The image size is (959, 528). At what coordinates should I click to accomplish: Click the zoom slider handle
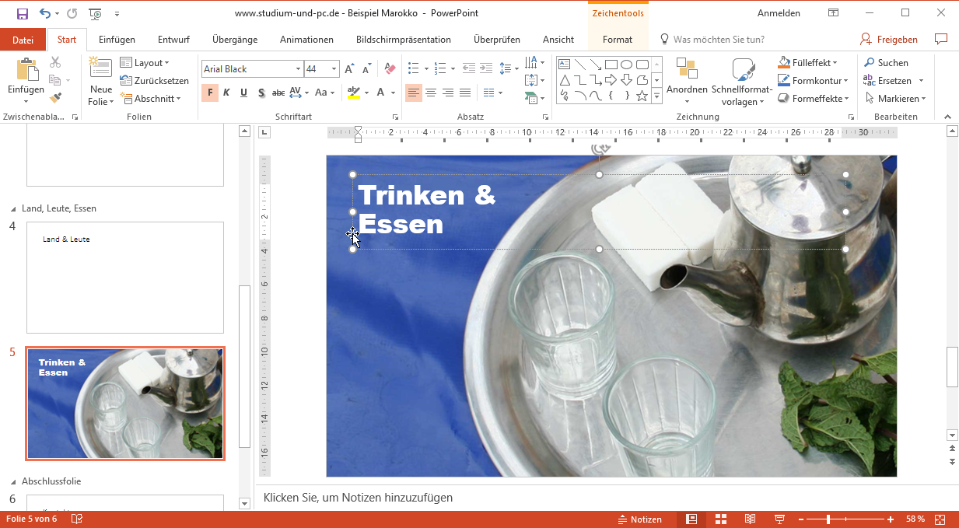828,519
